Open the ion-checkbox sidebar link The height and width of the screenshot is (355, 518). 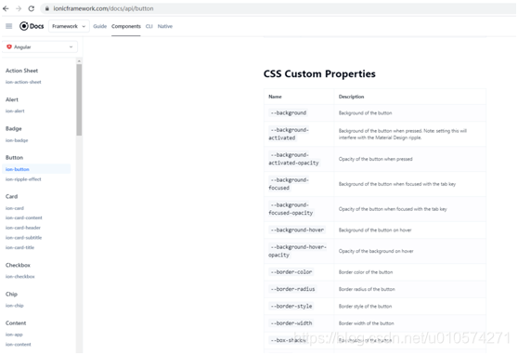(x=19, y=277)
